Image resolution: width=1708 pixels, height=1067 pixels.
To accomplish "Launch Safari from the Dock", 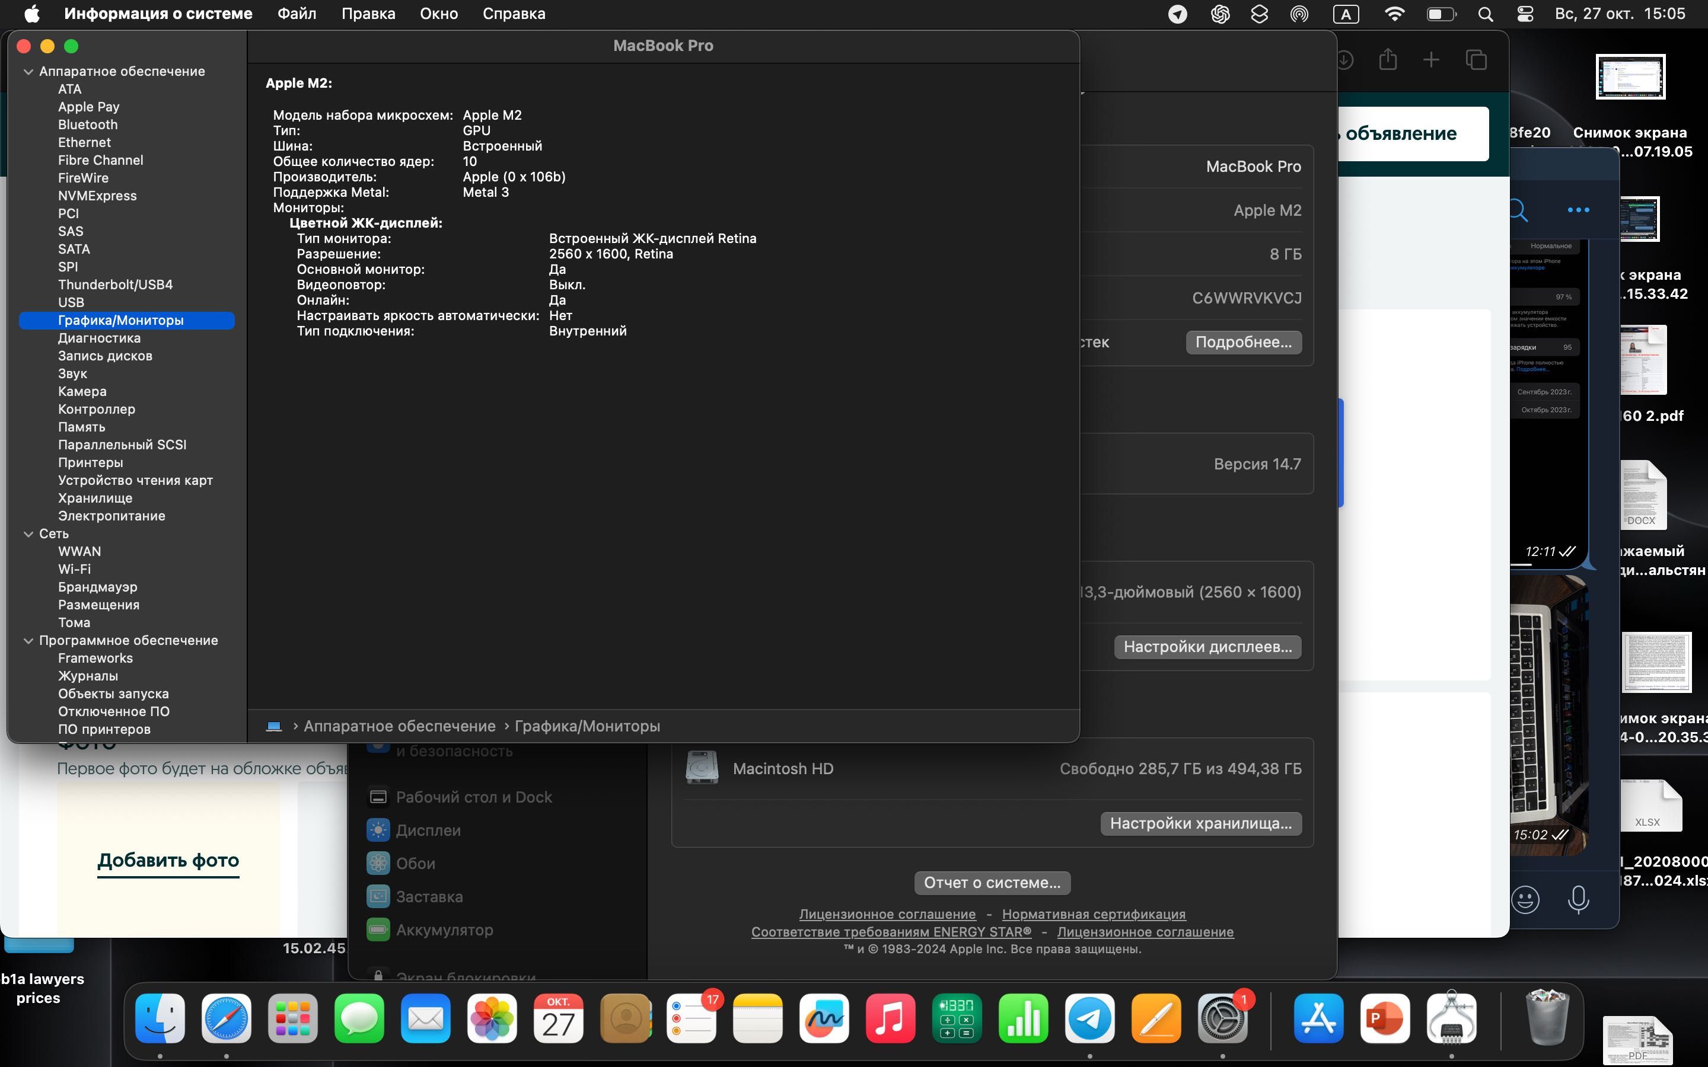I will [227, 1018].
